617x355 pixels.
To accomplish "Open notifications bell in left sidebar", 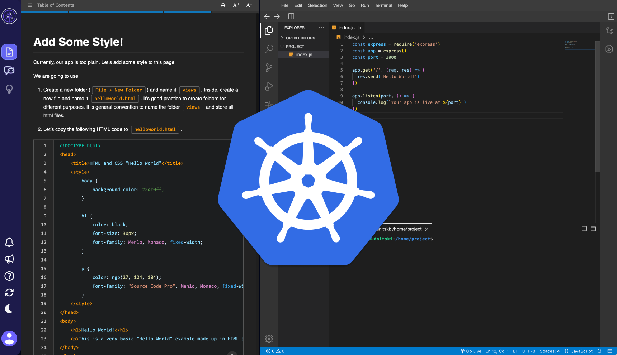I will click(9, 243).
